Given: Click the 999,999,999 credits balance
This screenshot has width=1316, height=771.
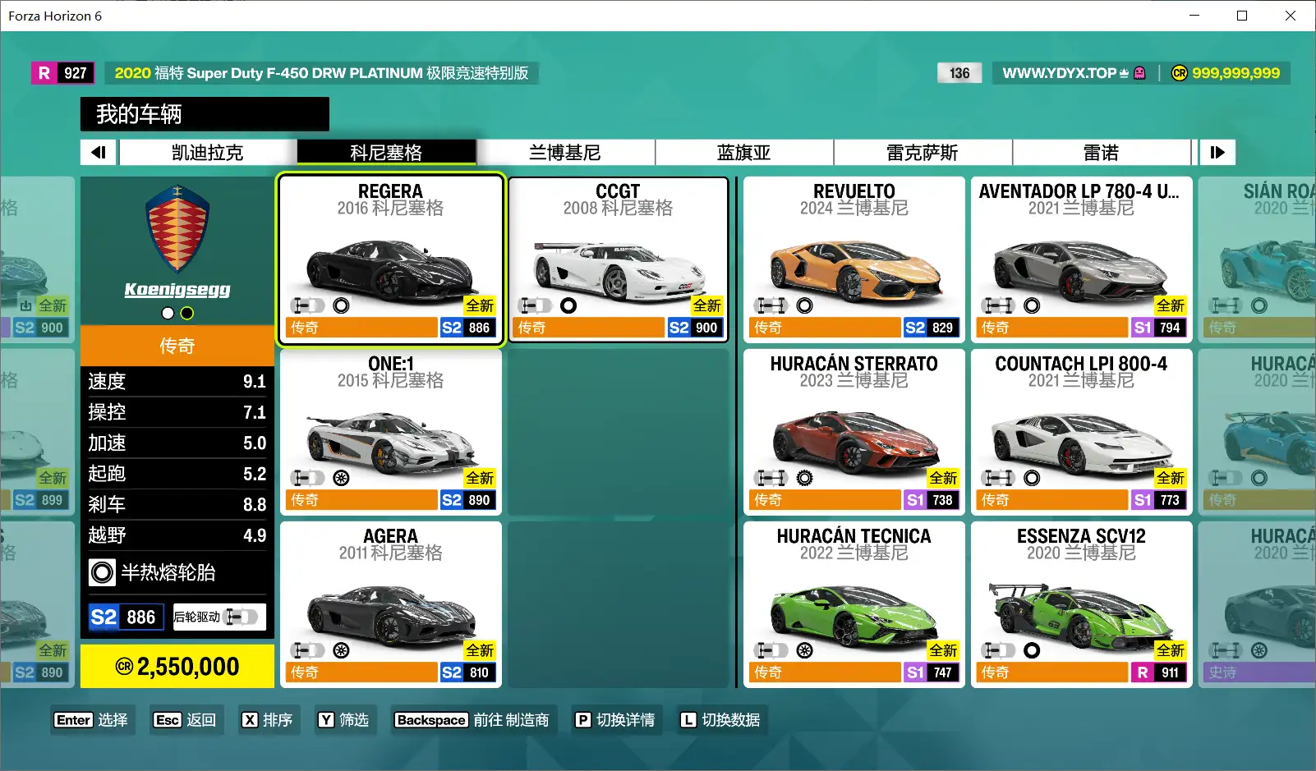Looking at the screenshot, I should tap(1235, 73).
